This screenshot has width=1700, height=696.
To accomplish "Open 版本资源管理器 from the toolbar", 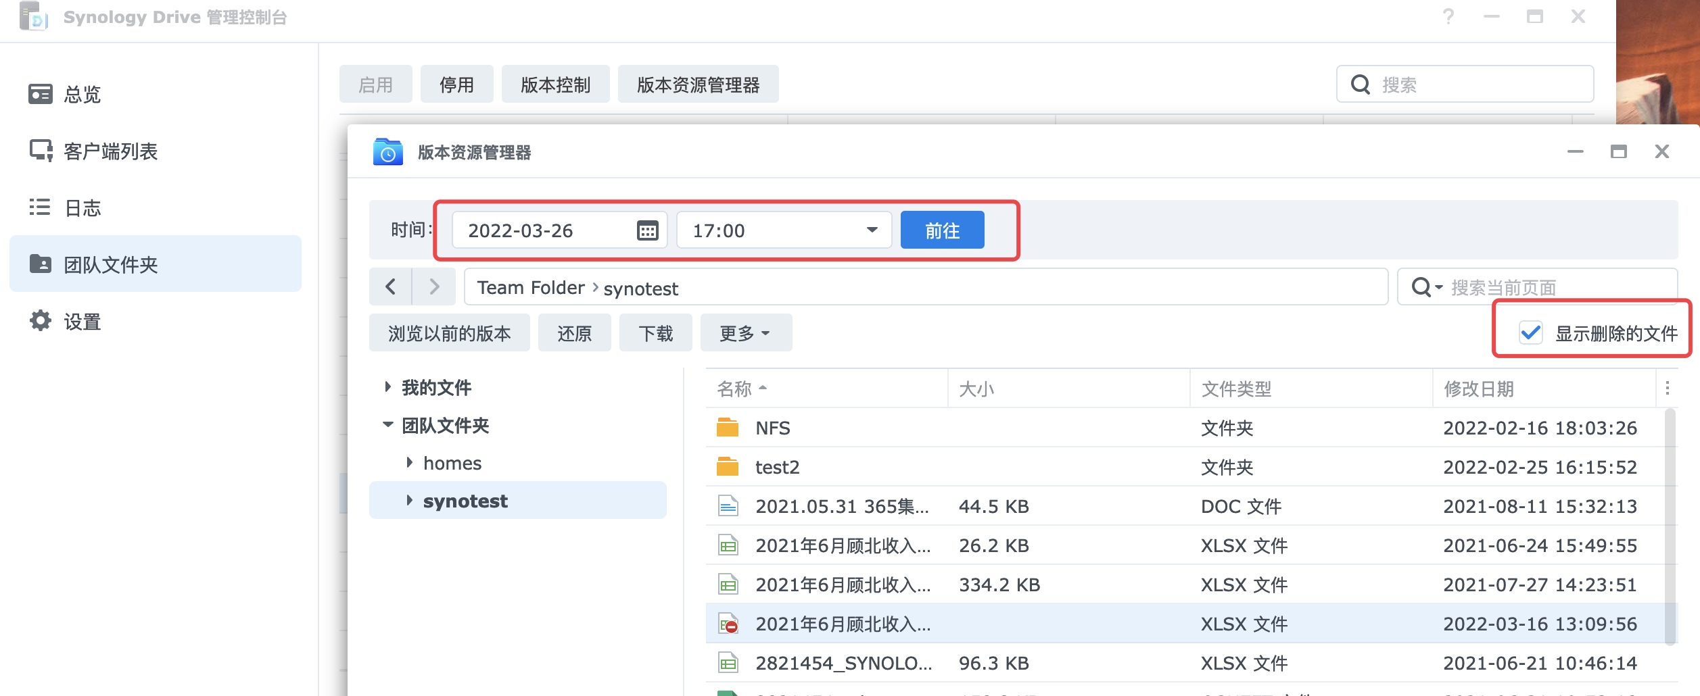I will 699,84.
